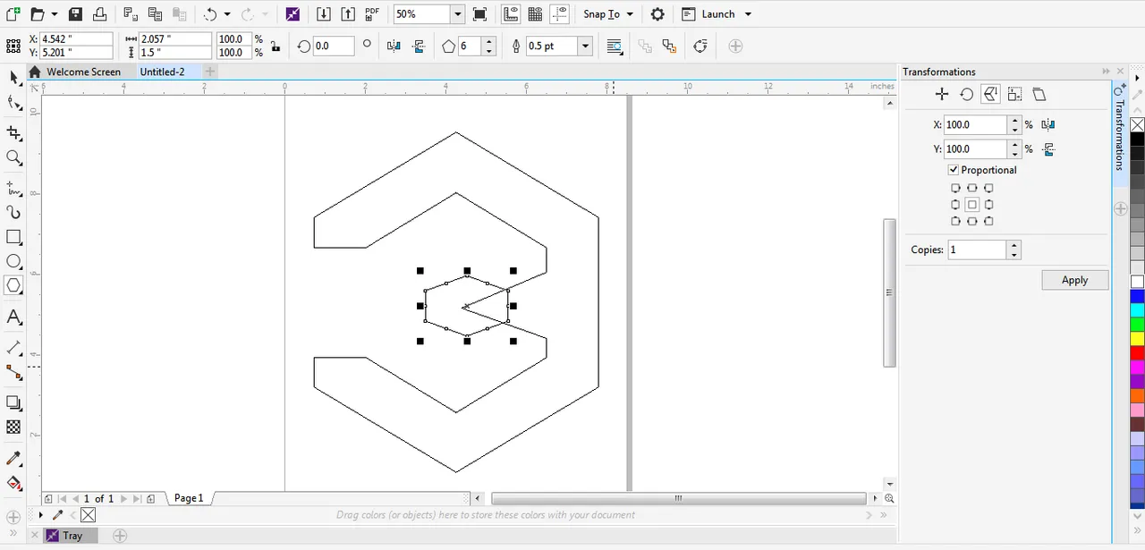Expand the Undo history dropdown arrow
This screenshot has width=1145, height=550.
tap(227, 14)
